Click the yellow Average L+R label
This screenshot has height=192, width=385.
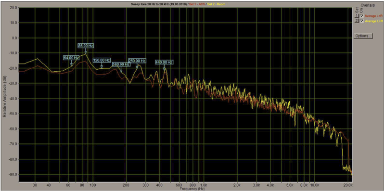[374, 21]
